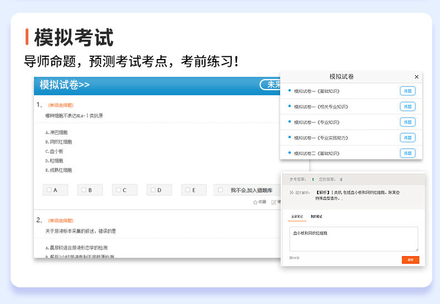Tick answer checkbox A for question 1
Screen dimensions: 440x304
coord(50,190)
